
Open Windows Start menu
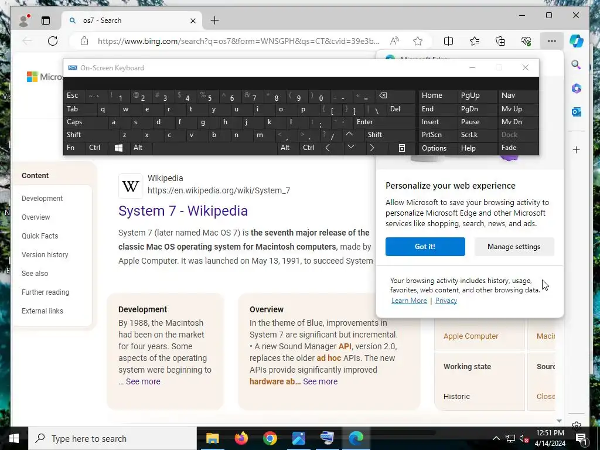coord(14,438)
